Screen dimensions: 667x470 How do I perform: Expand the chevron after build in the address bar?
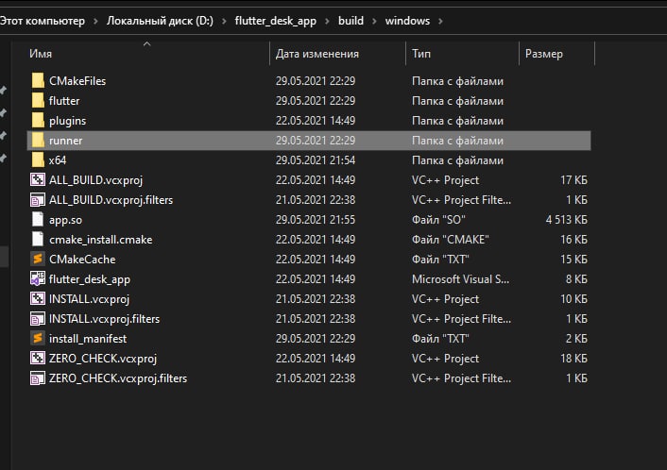(374, 21)
